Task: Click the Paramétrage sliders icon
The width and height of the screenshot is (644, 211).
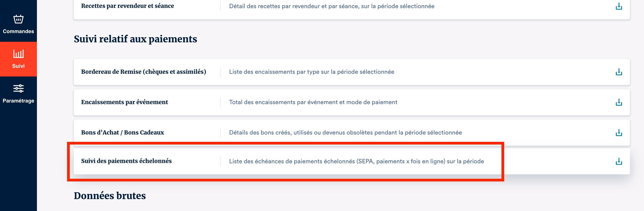Action: 18,88
